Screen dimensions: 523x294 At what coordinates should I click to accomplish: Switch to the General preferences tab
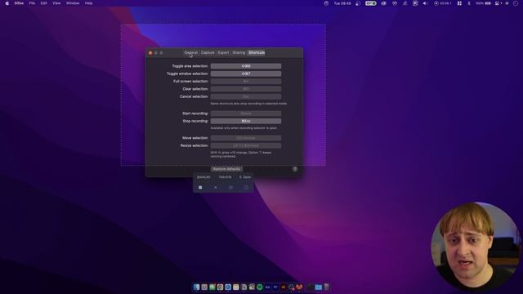tap(190, 52)
